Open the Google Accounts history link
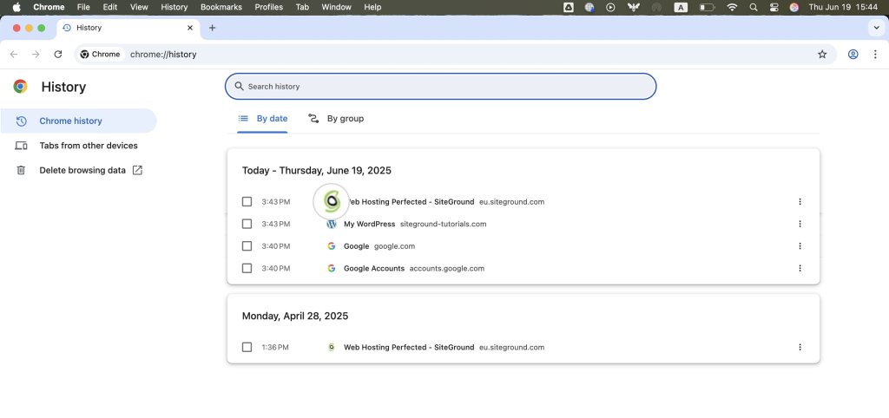The height and width of the screenshot is (418, 889). coord(374,269)
